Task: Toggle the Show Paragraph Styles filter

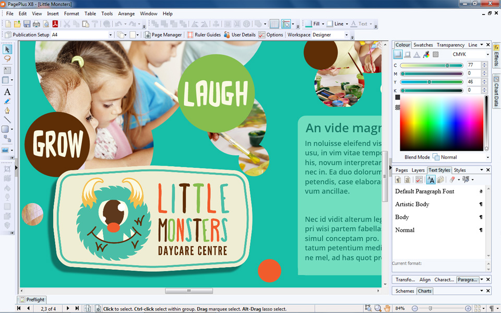Action: point(398,179)
